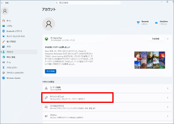Viewport: 174px width, 124px height.
Task: Click the プライバシーとセキュリティ shield icon
Action: (3, 73)
